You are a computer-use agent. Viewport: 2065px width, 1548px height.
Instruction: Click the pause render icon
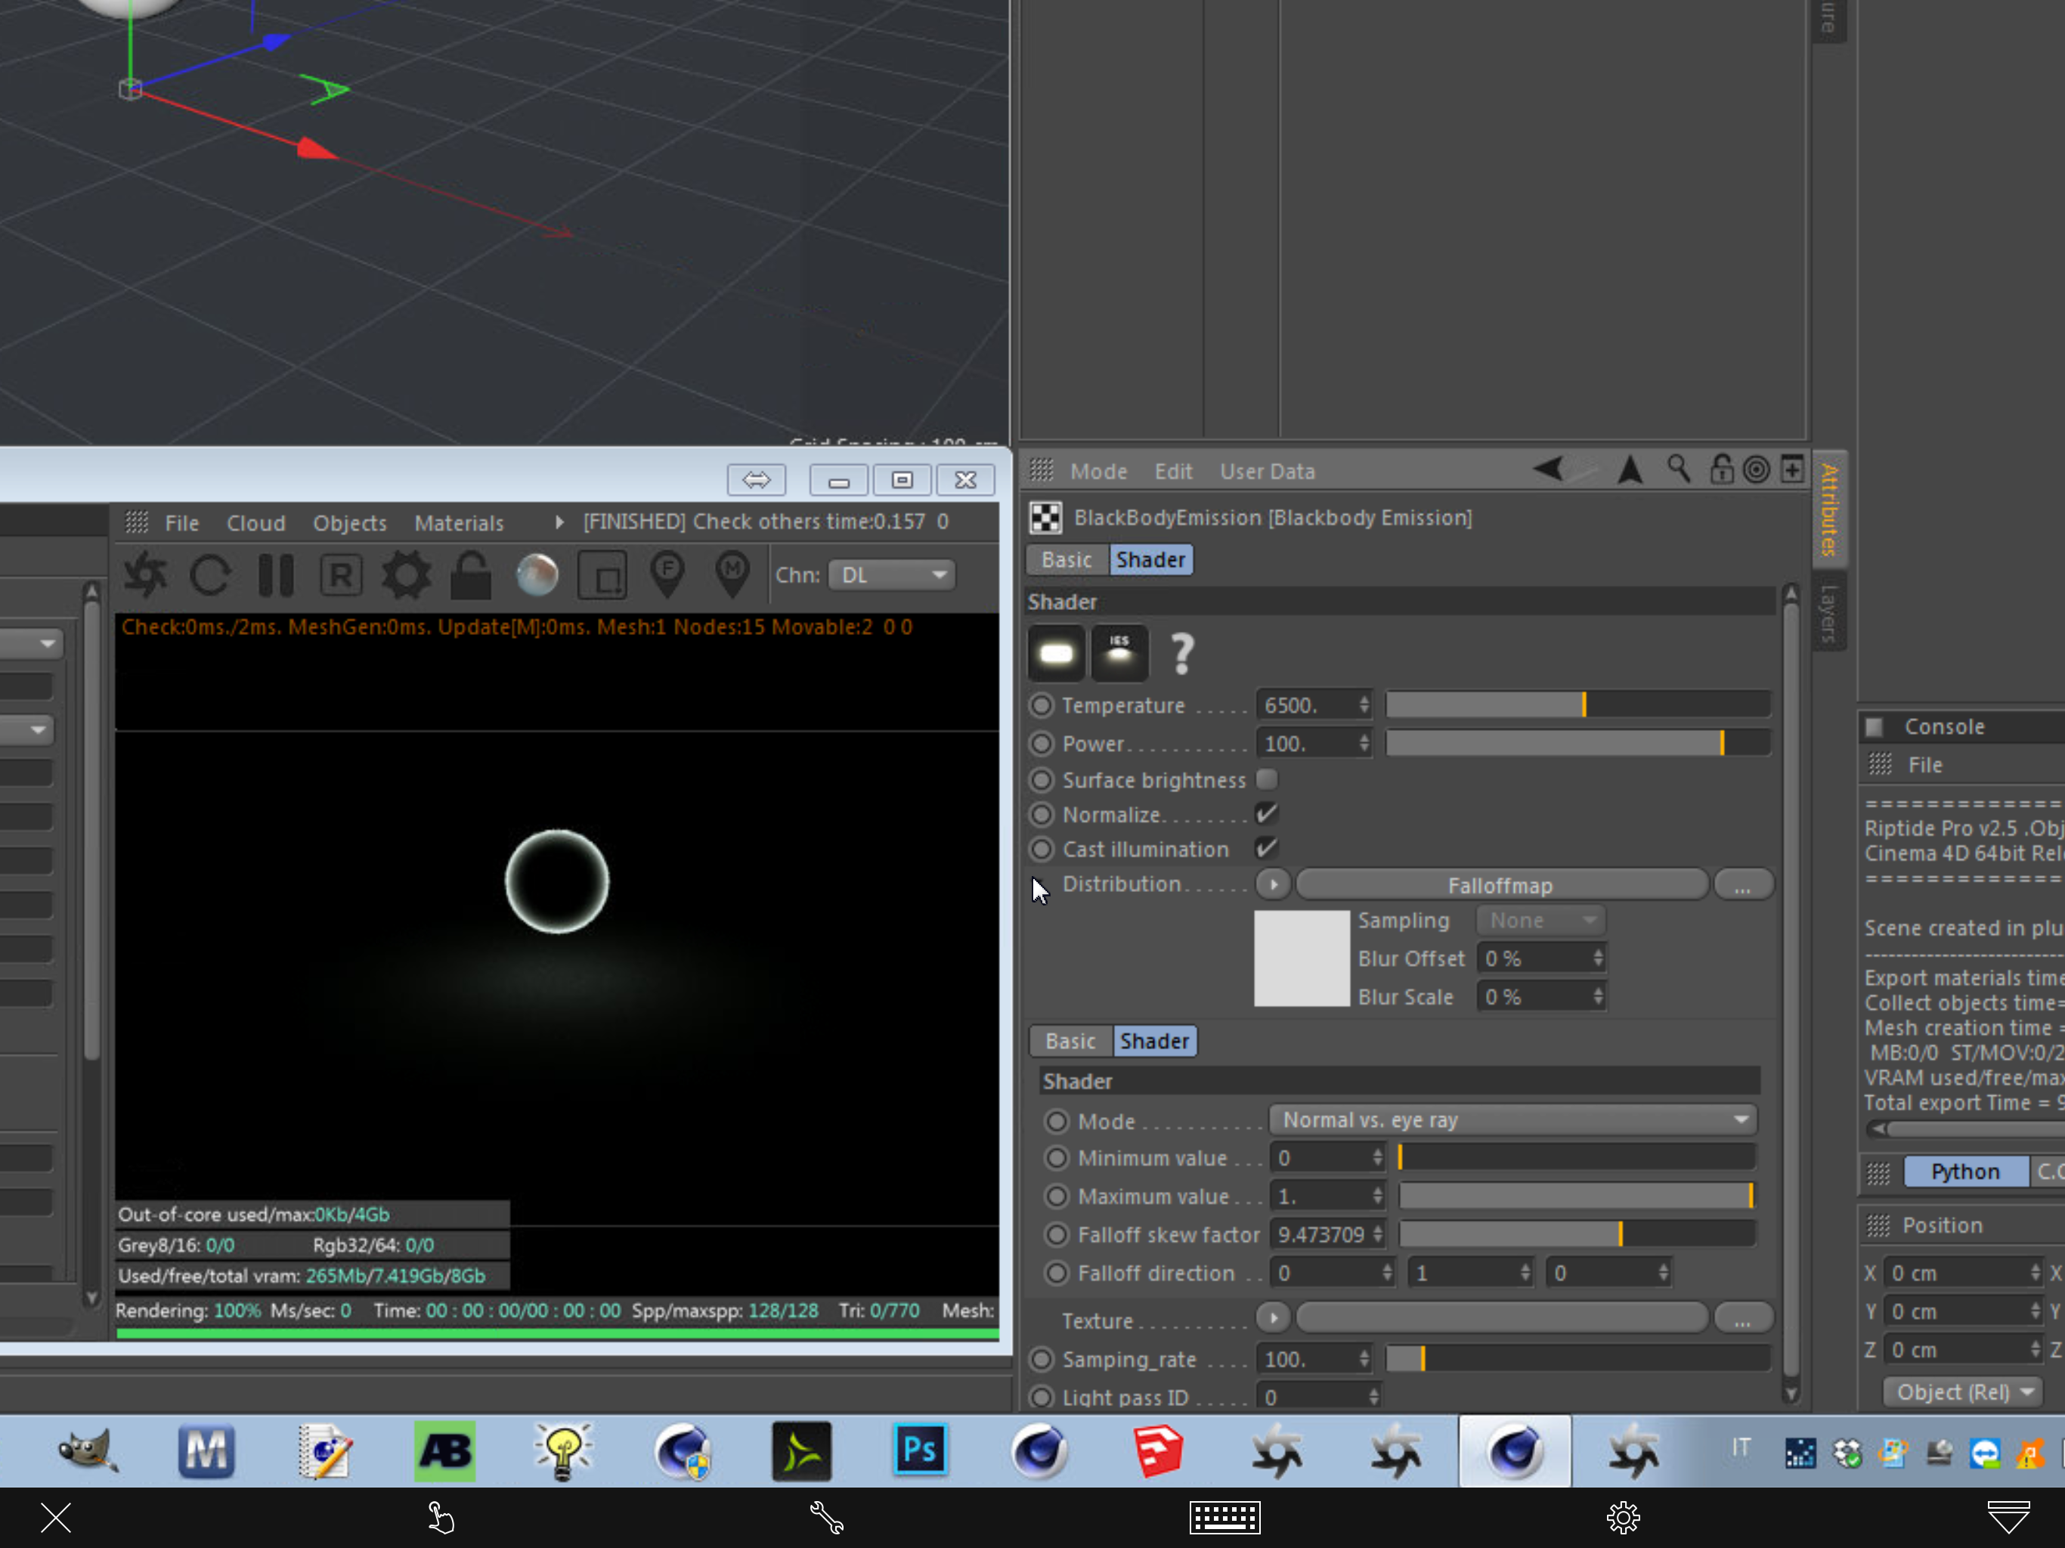(275, 575)
